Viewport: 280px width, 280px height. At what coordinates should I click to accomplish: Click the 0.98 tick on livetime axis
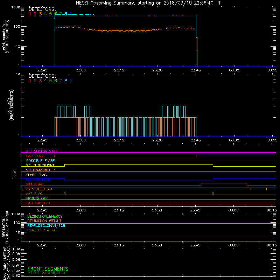(16, 254)
